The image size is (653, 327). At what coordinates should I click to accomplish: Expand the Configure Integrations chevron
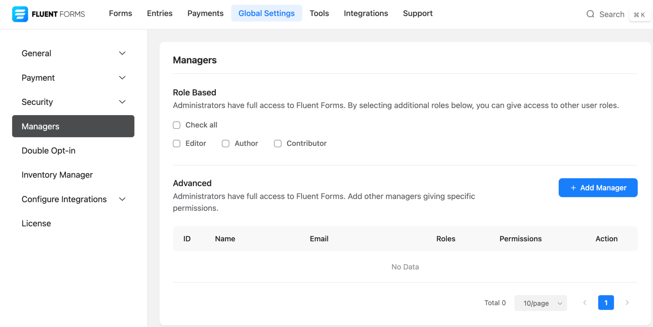pyautogui.click(x=122, y=199)
